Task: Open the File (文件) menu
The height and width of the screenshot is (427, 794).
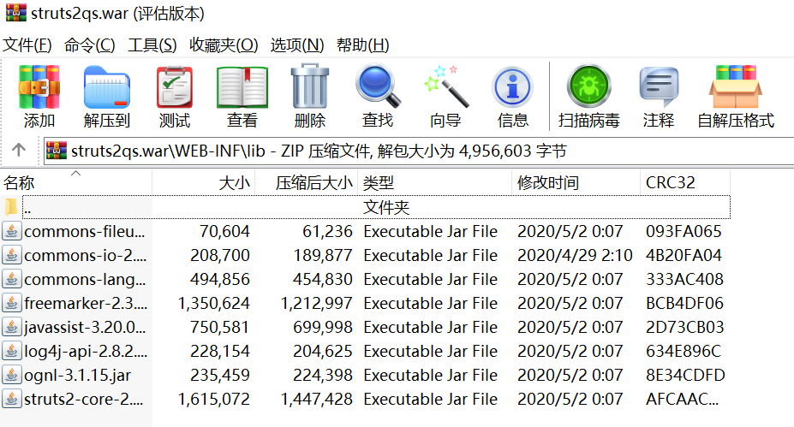Action: 27,45
